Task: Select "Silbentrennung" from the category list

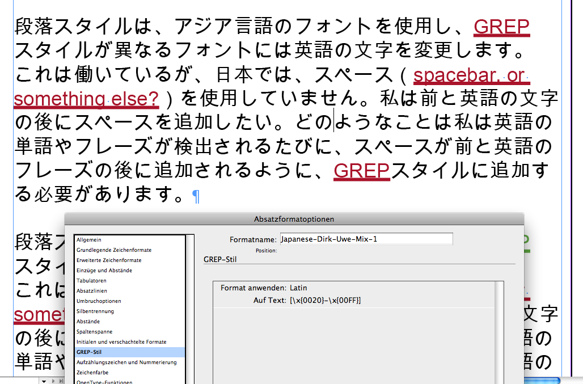Action: click(94, 311)
